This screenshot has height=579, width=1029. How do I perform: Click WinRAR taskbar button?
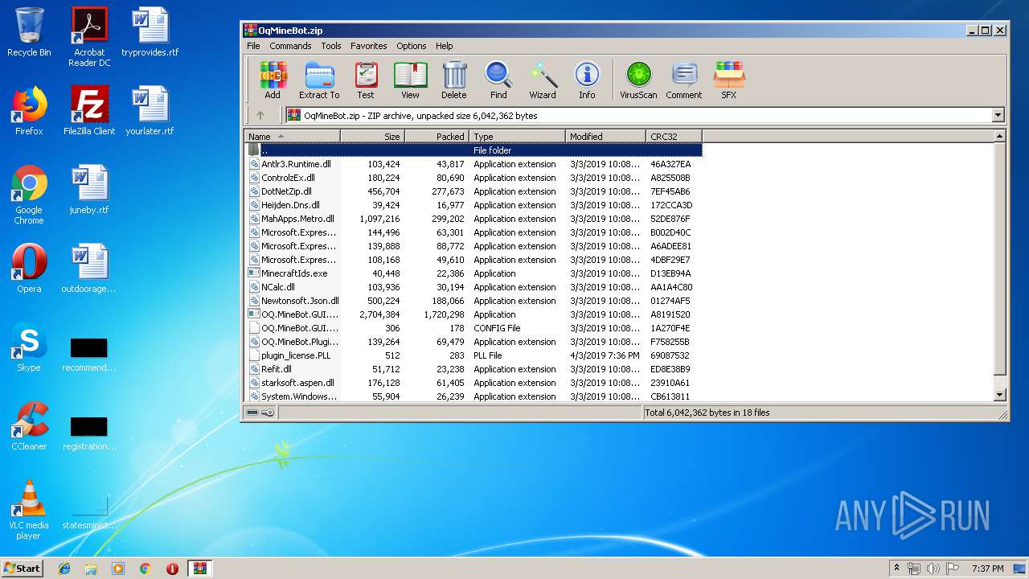[199, 569]
